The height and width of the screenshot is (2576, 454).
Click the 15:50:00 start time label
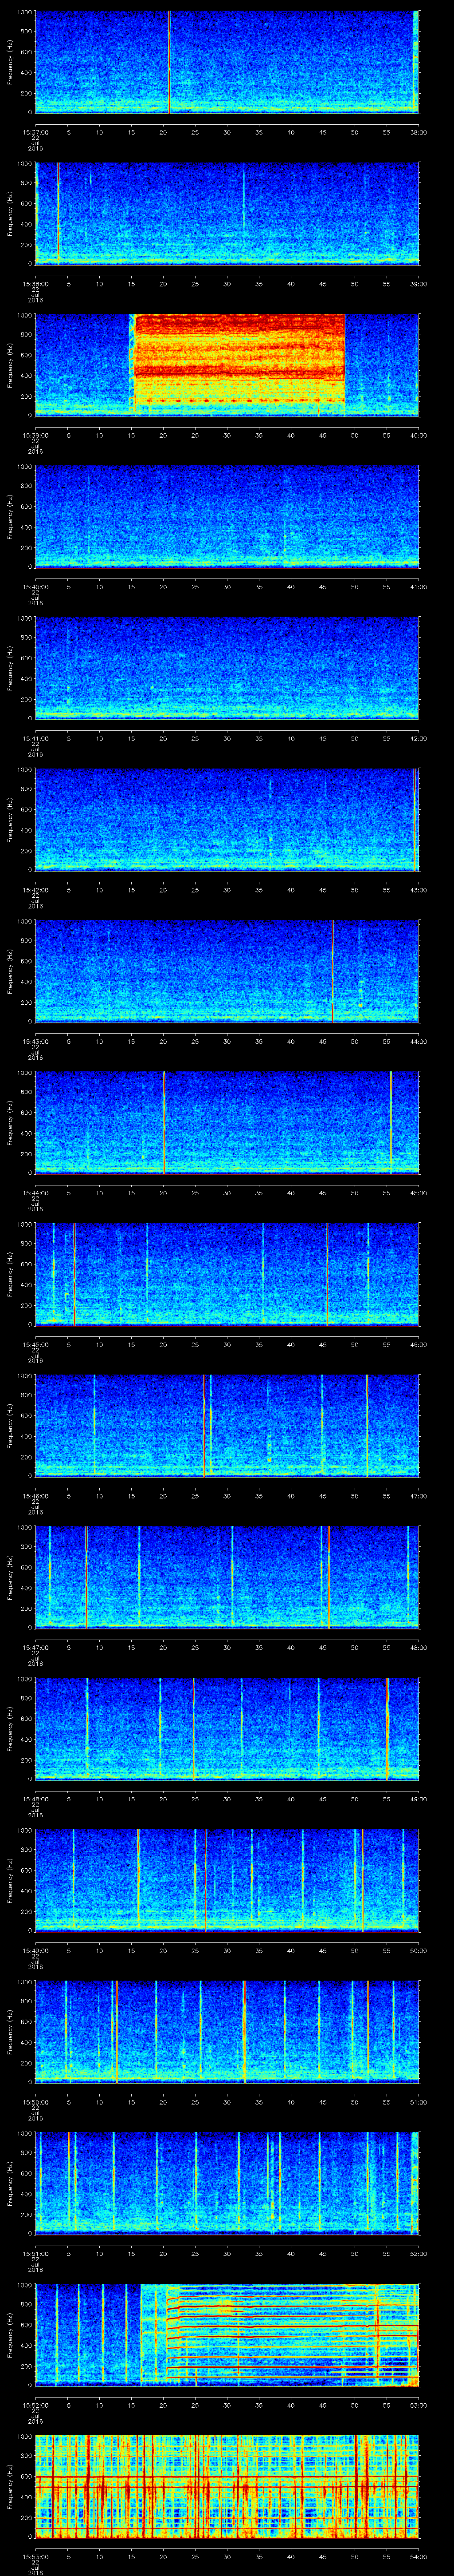tap(35, 2102)
